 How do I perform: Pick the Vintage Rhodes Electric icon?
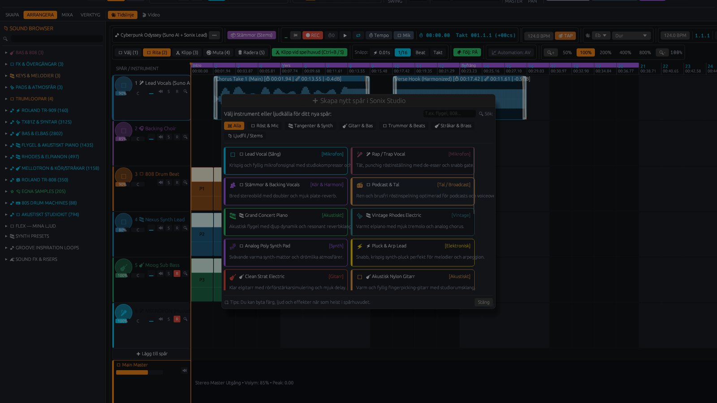click(x=359, y=215)
